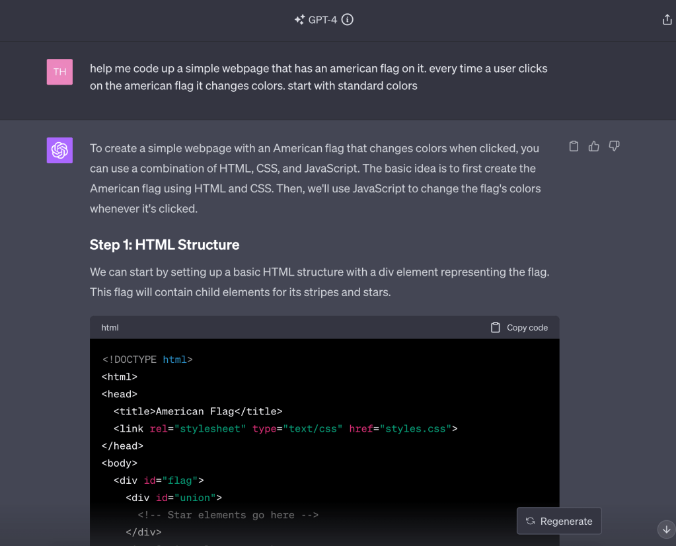Click the purple ChatGPT logo avatar
Image resolution: width=676 pixels, height=546 pixels.
tap(59, 150)
